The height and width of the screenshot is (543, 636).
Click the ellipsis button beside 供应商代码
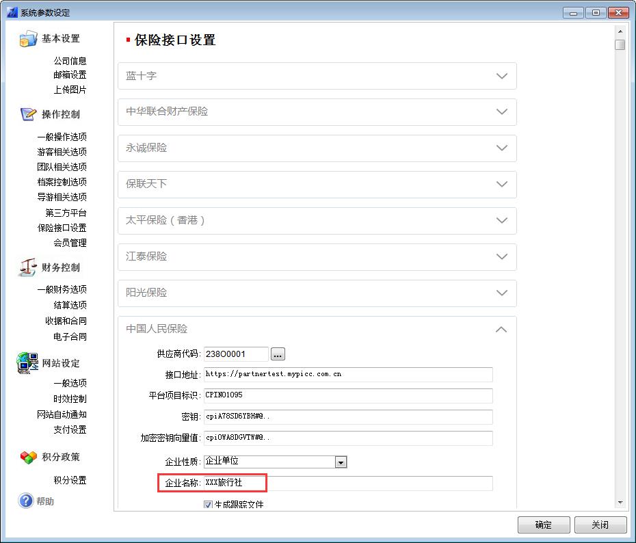[278, 354]
